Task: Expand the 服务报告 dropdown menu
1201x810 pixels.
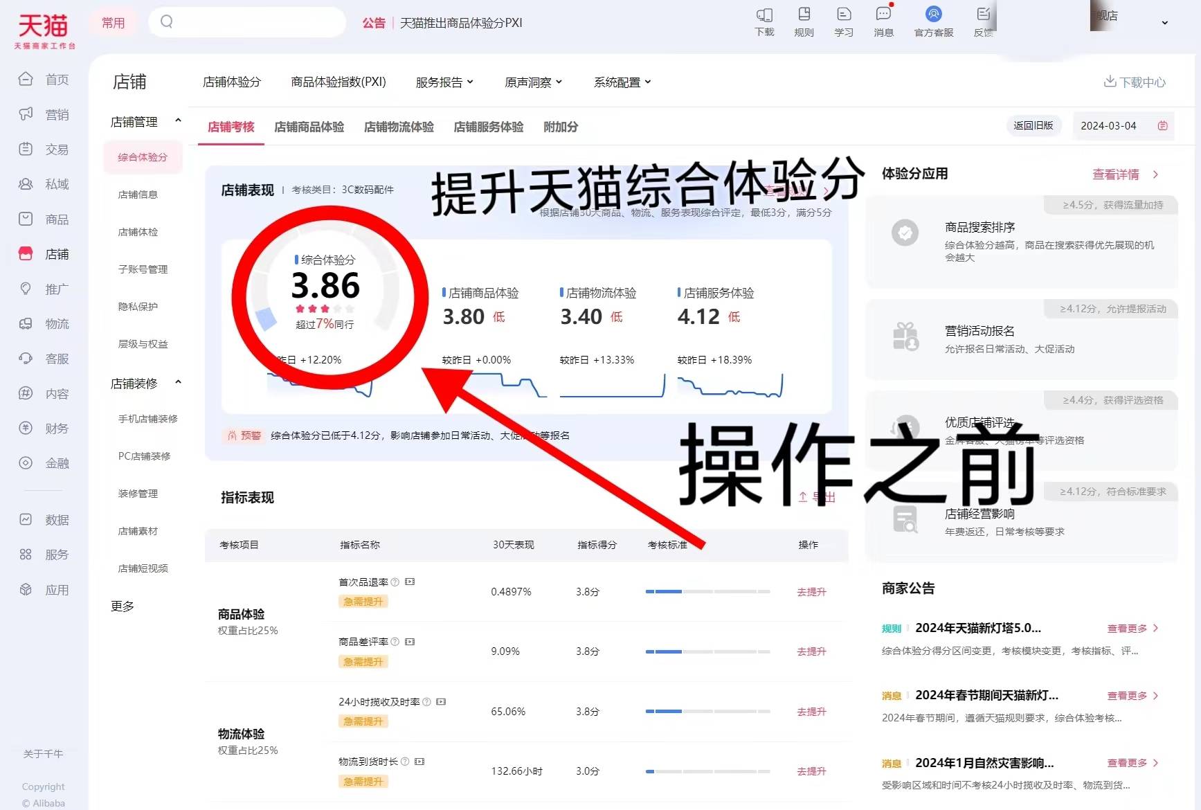Action: click(x=444, y=82)
